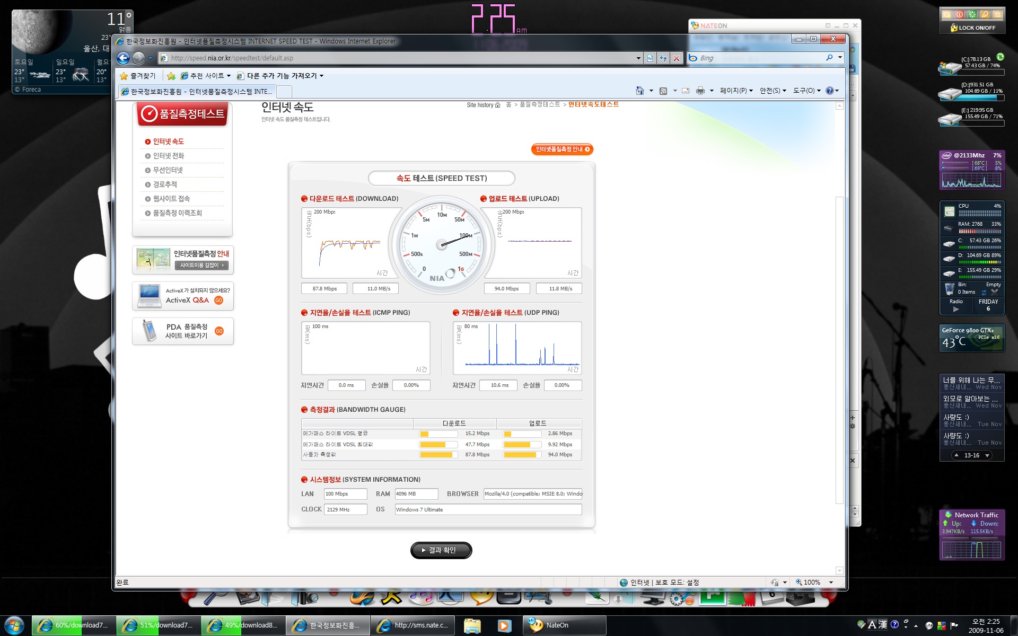
Task: Click the 결과 확인 confirm button
Action: pyautogui.click(x=440, y=550)
